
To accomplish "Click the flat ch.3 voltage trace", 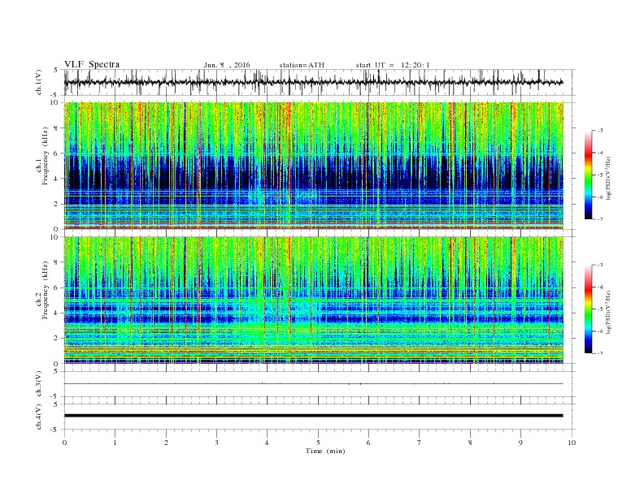I will pyautogui.click(x=313, y=384).
